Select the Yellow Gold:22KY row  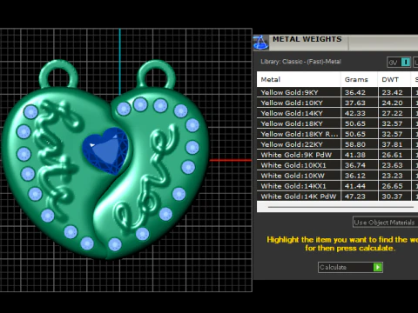[x=337, y=144]
